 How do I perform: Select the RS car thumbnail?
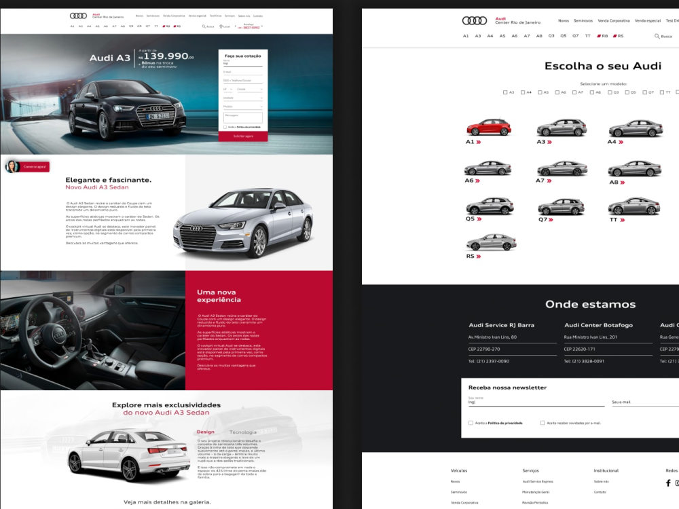491,242
